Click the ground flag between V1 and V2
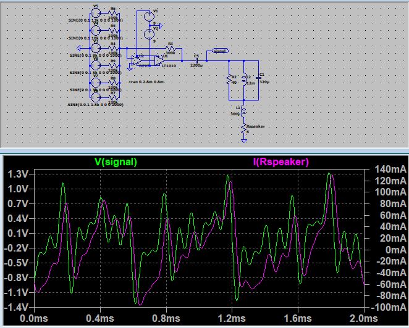This screenshot has height=328, width=409. (x=161, y=26)
